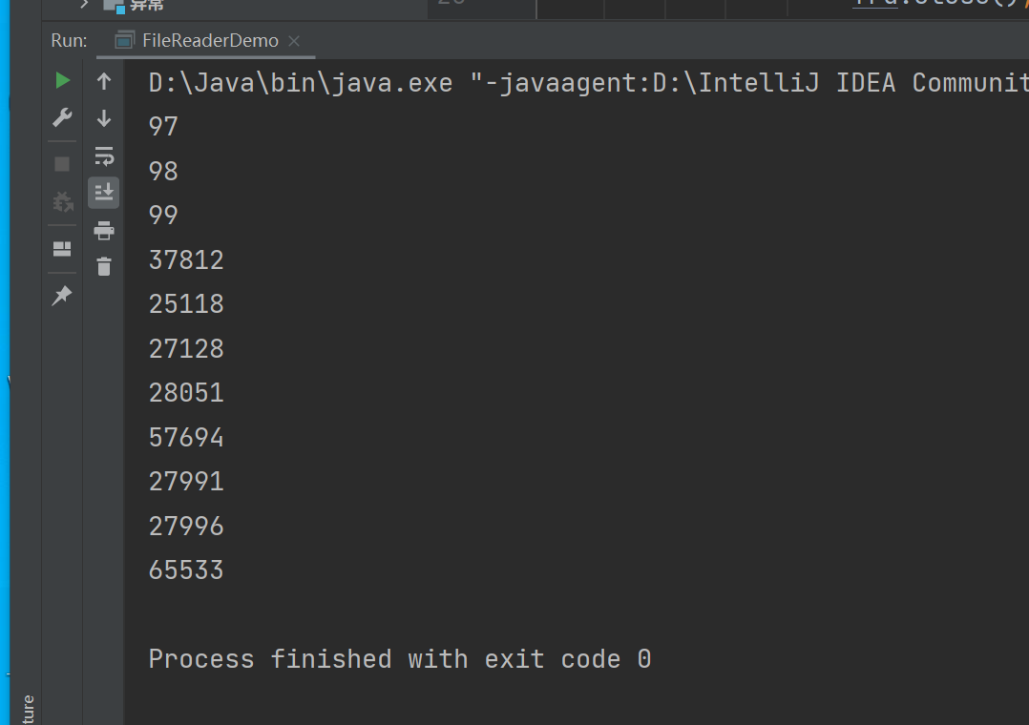
Task: Pin the run tab with the pin icon
Action: point(62,296)
